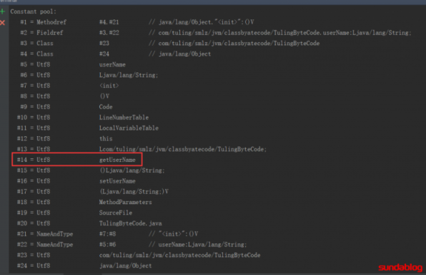Click '#5:#6' NameAndType reference on line #22
The width and height of the screenshot is (426, 275).
click(x=108, y=245)
